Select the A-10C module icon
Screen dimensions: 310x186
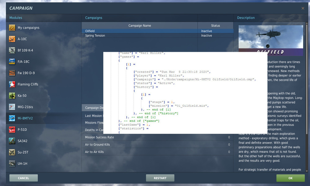pos(12,39)
